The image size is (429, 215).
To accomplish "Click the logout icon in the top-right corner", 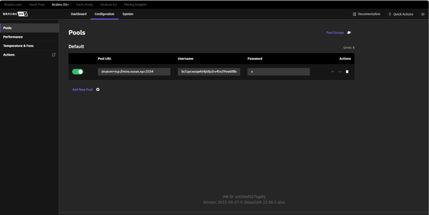I will pos(423,14).
